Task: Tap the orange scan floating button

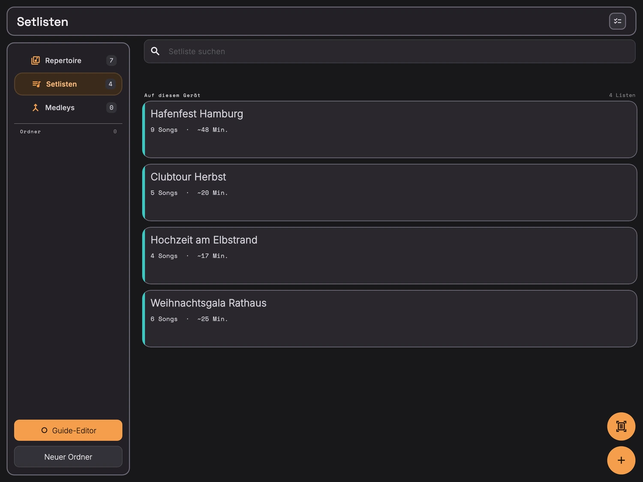Action: click(x=621, y=426)
